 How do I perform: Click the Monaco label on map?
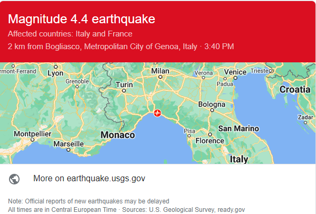[x=118, y=135]
